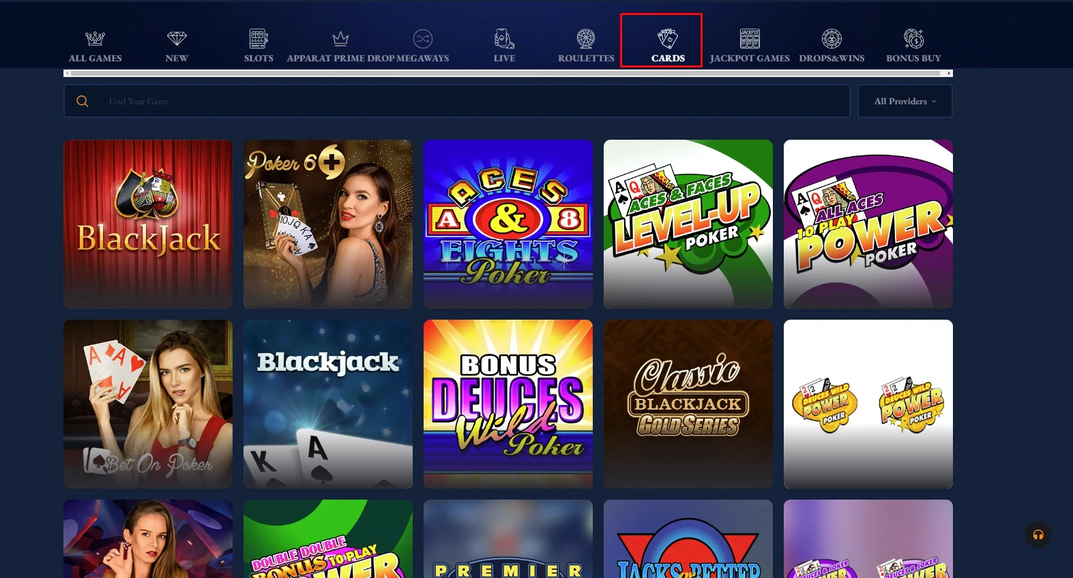Open the Bet On Poker game
1073x578 pixels.
[x=148, y=404]
